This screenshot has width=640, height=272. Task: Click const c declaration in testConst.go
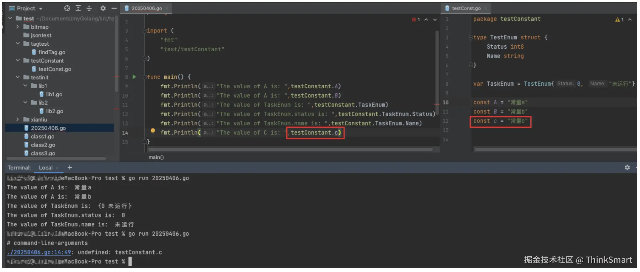click(500, 121)
